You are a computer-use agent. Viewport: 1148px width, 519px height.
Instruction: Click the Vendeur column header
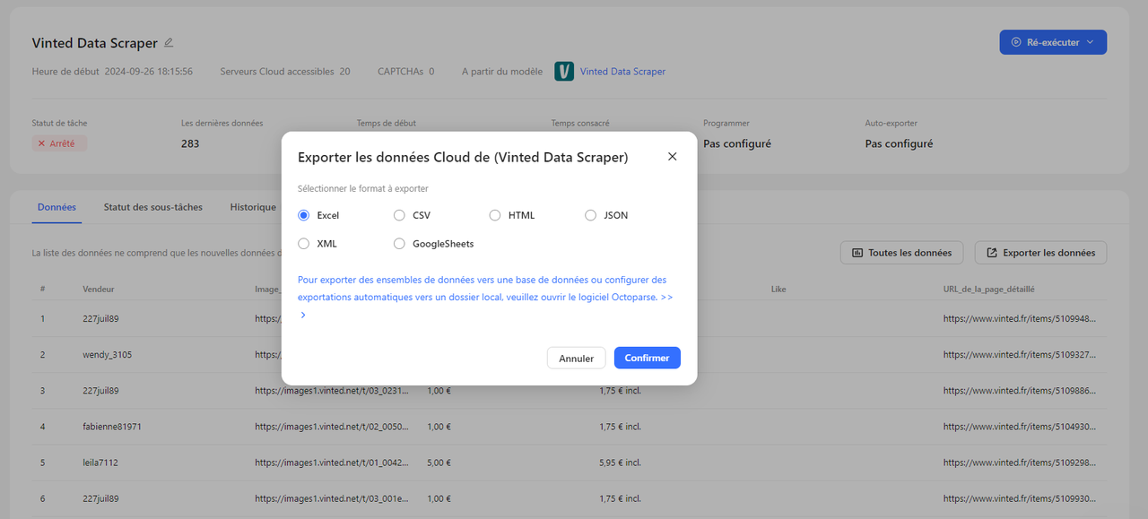[x=99, y=290]
